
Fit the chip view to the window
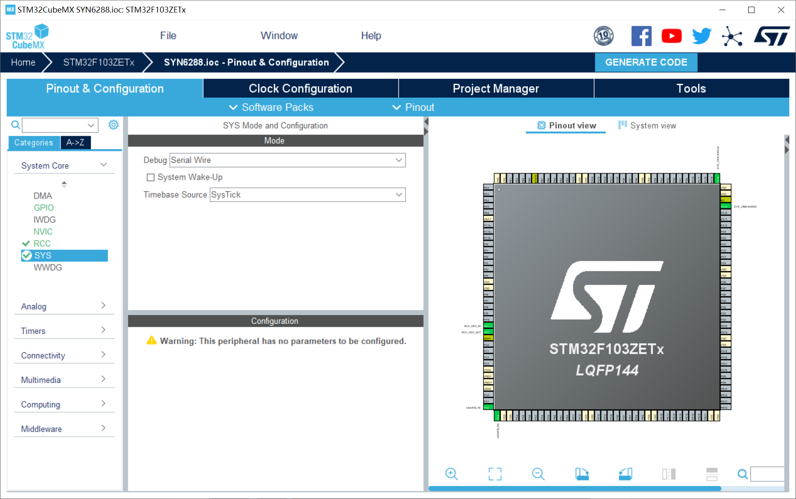click(495, 474)
